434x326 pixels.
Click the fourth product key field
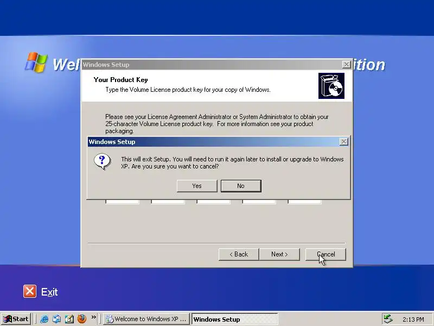(259, 202)
